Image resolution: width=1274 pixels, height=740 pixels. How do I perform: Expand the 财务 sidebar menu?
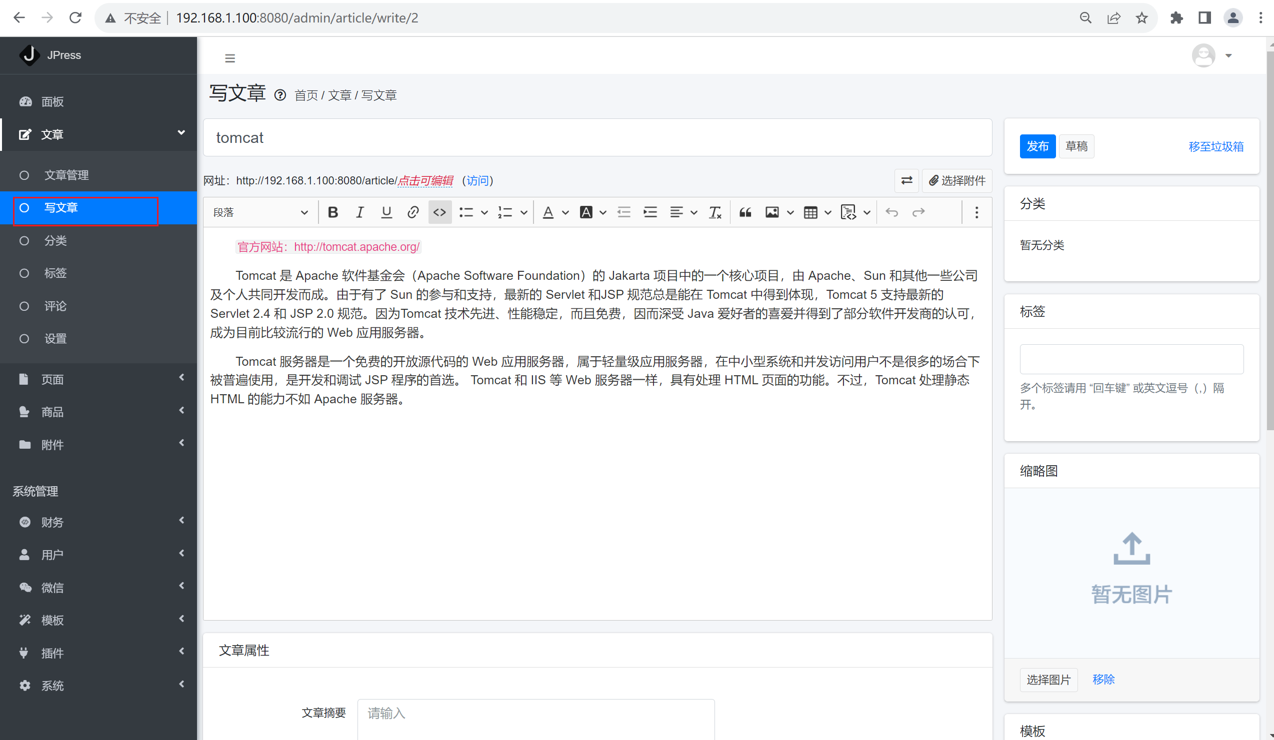point(98,522)
